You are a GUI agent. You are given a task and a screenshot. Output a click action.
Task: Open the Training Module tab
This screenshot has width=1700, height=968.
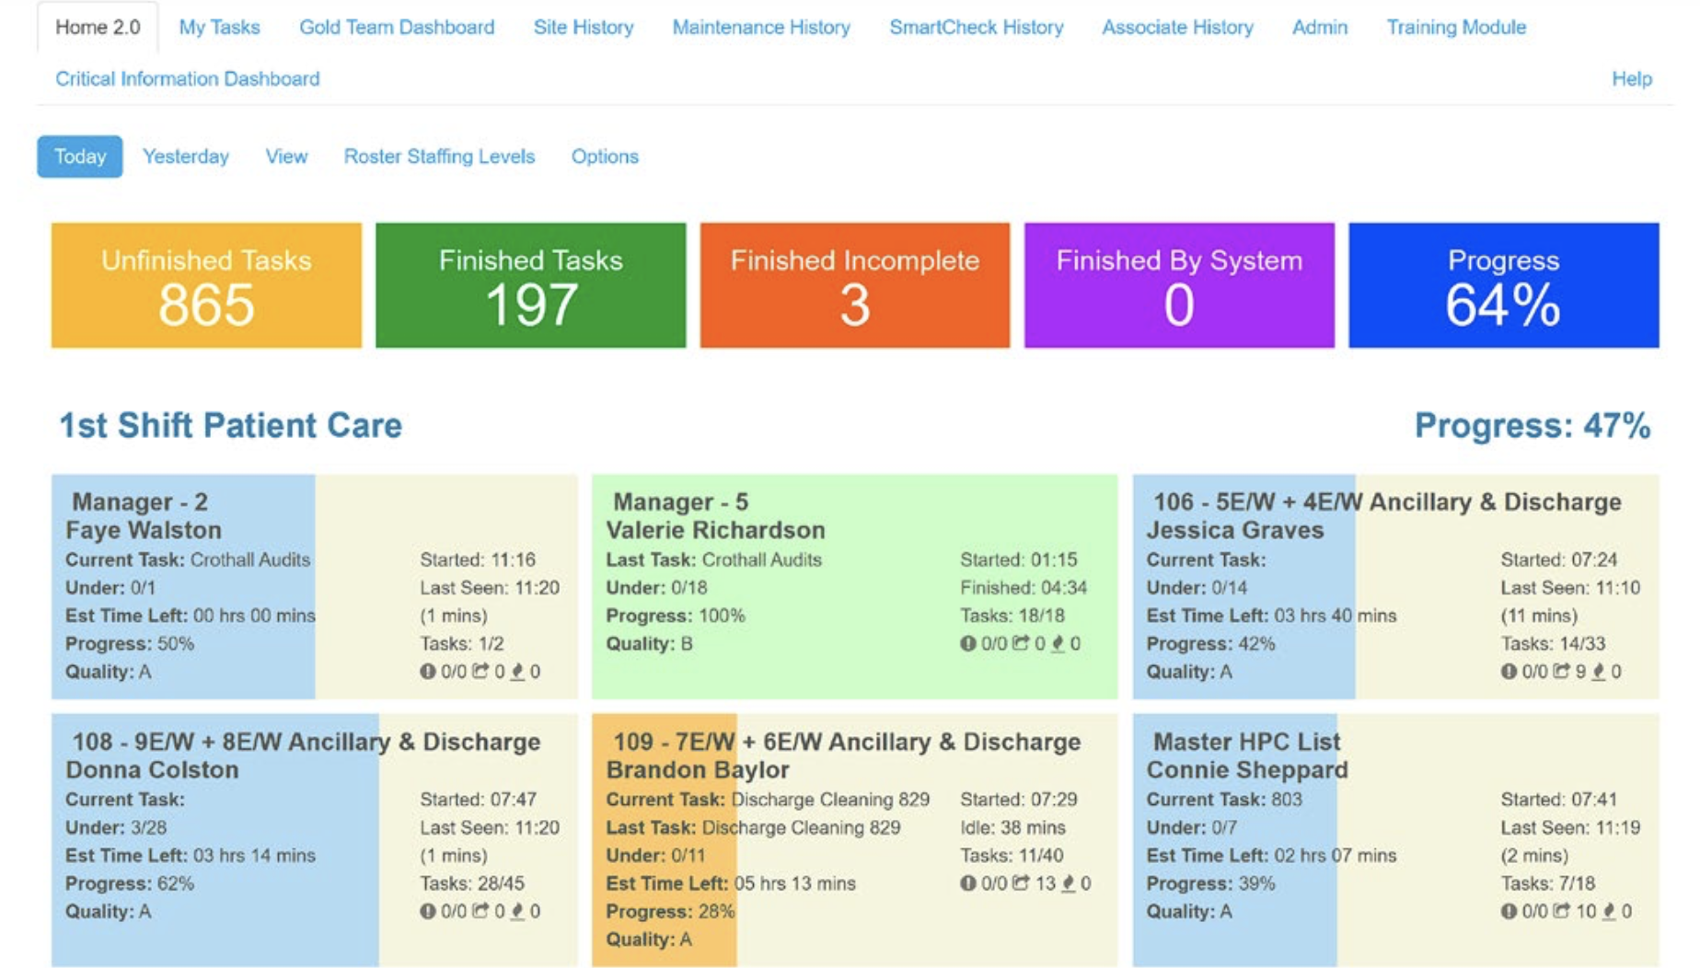point(1456,28)
